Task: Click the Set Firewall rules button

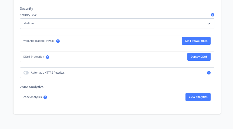Action: (x=196, y=41)
